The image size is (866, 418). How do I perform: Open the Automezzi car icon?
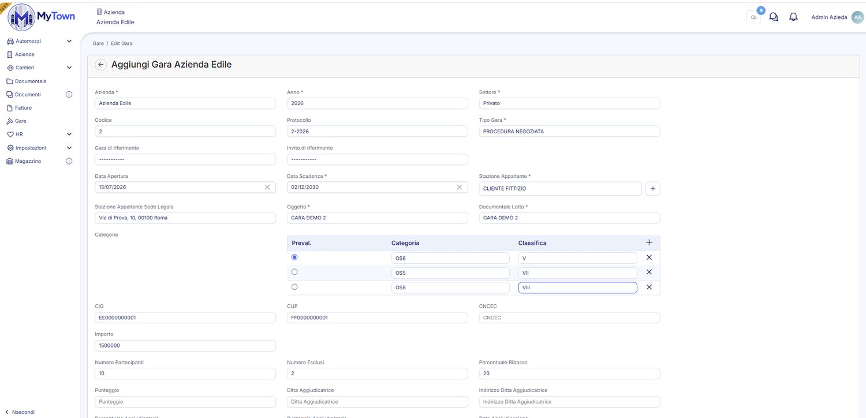pos(10,41)
